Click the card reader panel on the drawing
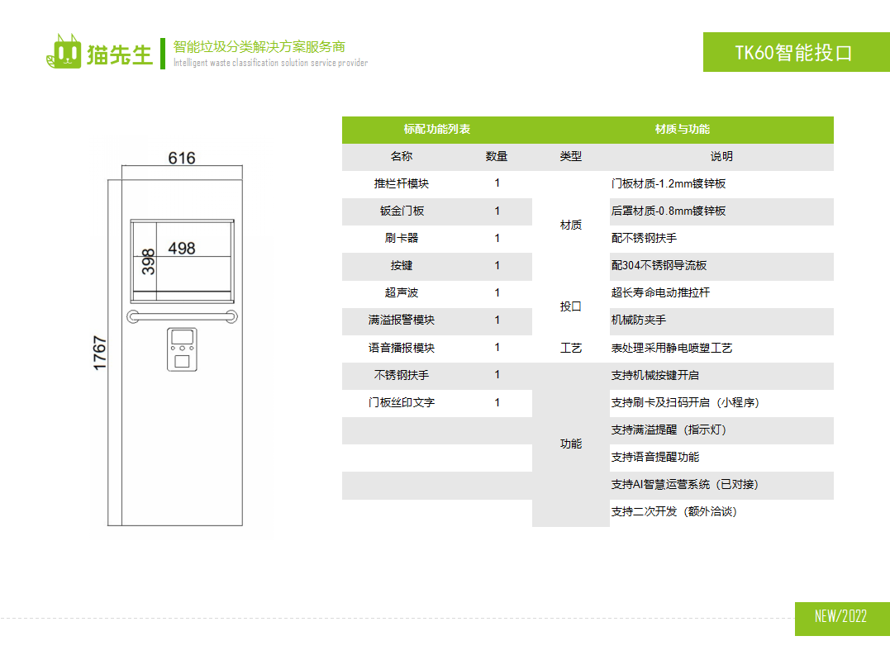890x655 pixels. (182, 349)
